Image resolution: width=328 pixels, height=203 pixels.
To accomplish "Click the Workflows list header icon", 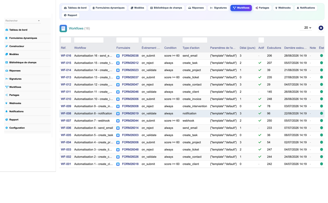I will [63, 28].
